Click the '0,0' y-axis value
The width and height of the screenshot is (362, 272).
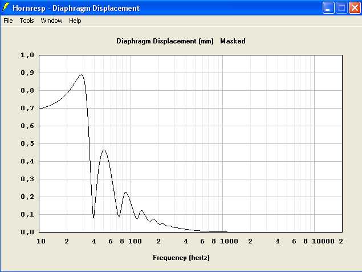coord(27,232)
